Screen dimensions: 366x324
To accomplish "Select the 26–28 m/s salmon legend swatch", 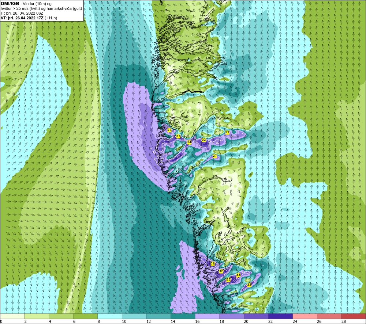I will (329, 316).
